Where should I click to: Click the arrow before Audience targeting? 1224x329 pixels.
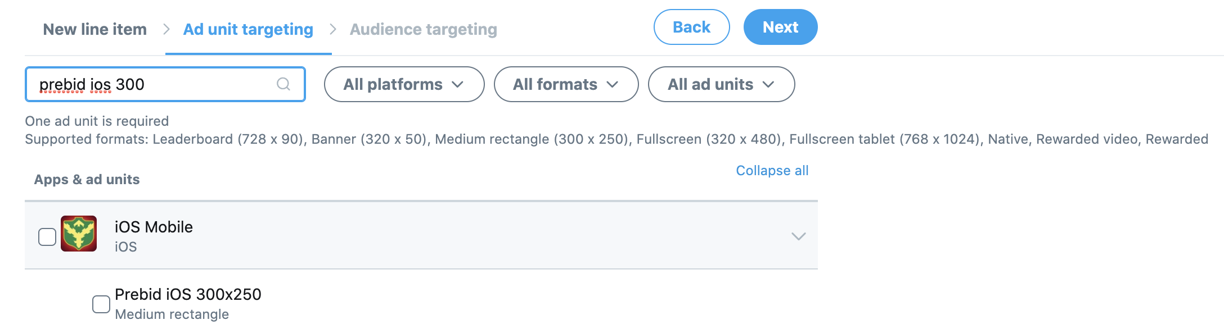pyautogui.click(x=333, y=29)
